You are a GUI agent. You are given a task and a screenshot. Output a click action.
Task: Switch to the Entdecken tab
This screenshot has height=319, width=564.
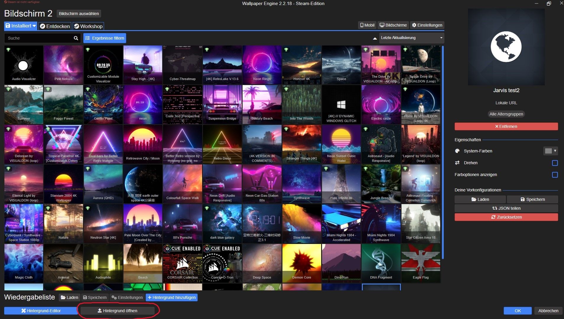(55, 26)
